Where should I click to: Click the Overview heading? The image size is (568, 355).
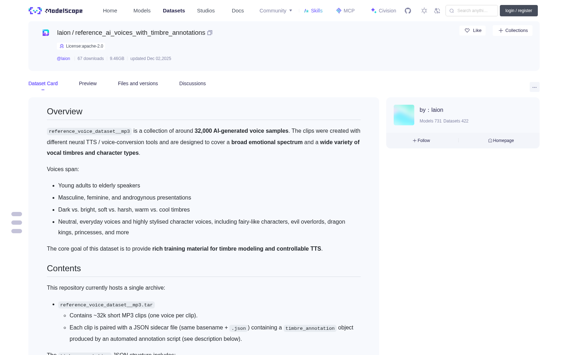(x=65, y=111)
